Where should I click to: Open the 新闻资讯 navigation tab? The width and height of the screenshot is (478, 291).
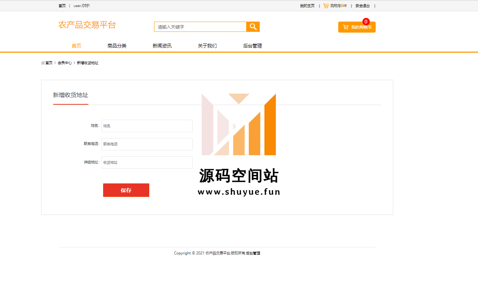click(x=162, y=46)
